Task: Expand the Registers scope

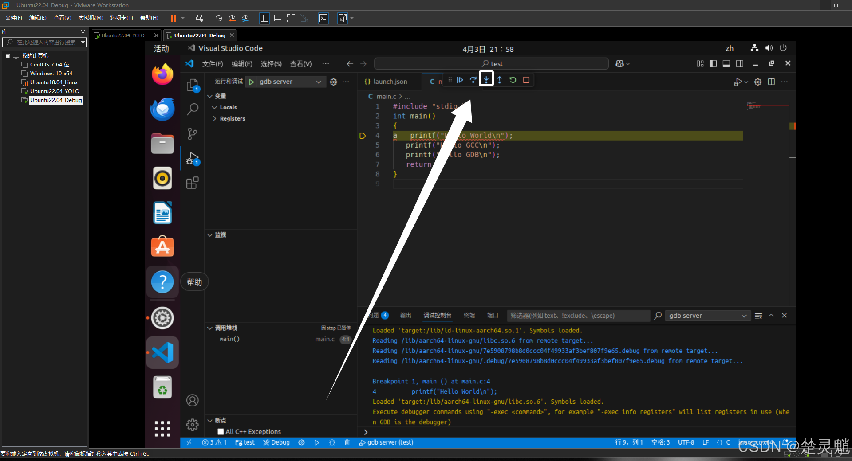Action: click(x=214, y=119)
